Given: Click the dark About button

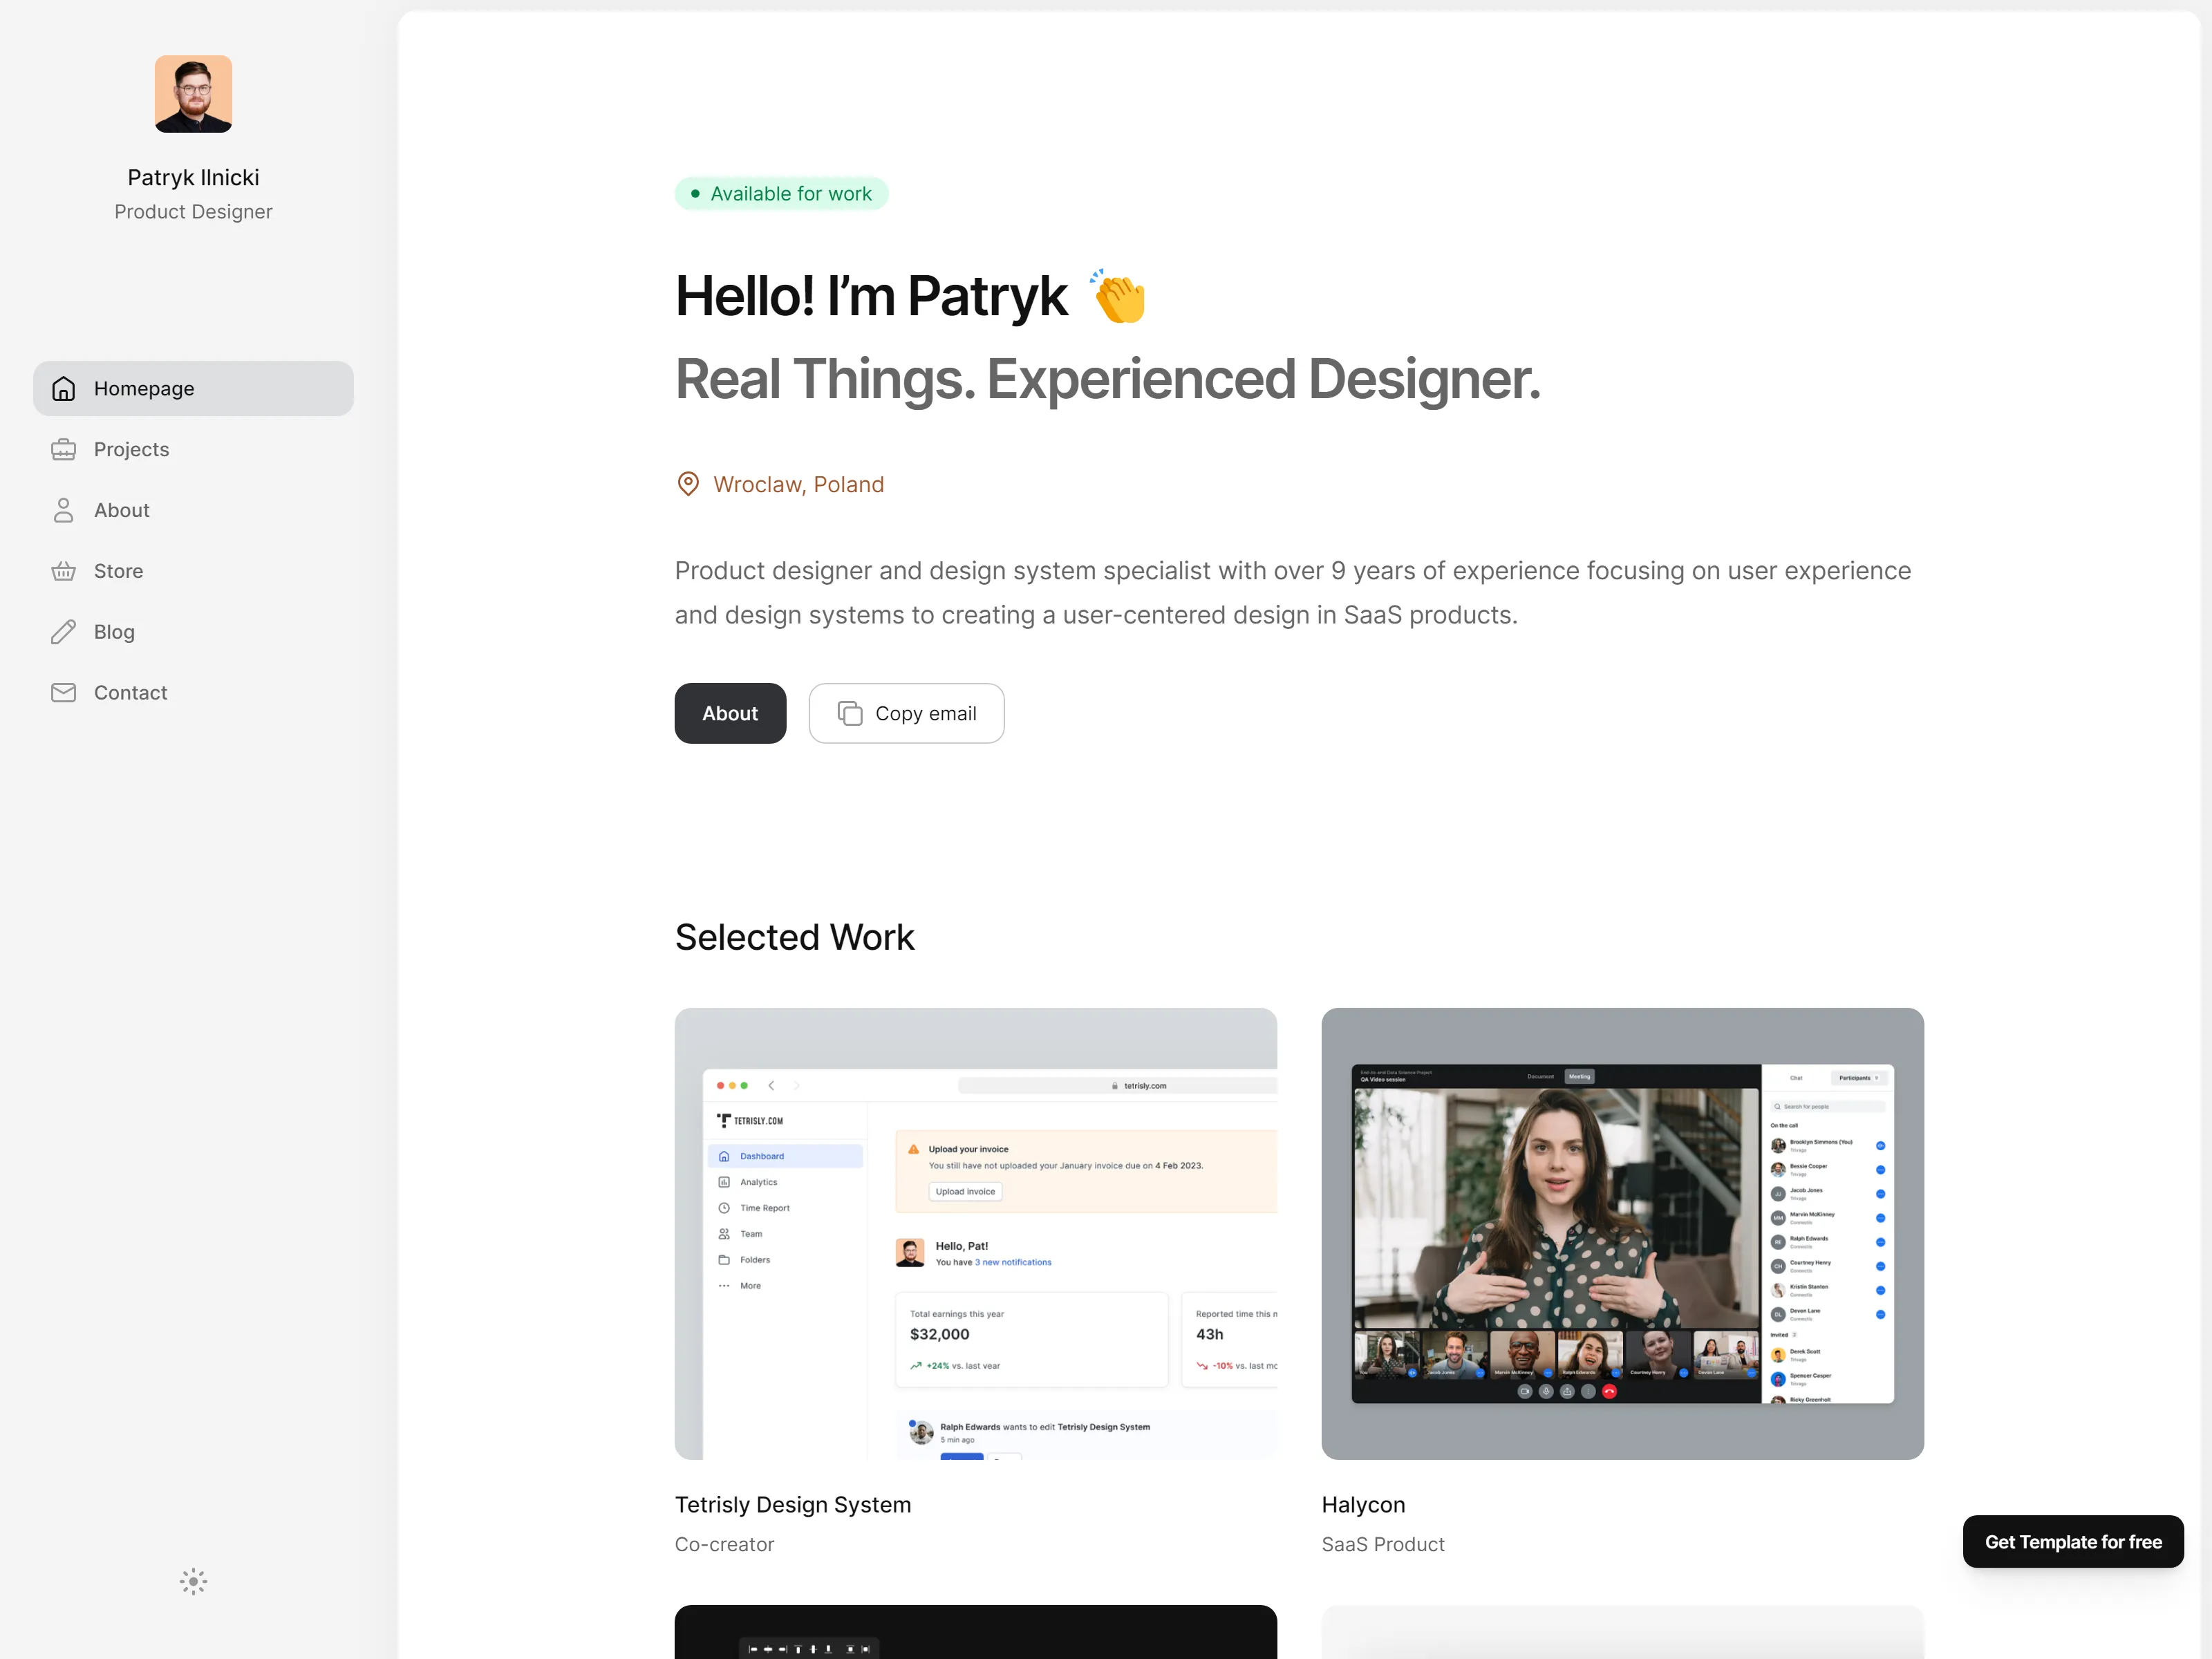Looking at the screenshot, I should (730, 713).
